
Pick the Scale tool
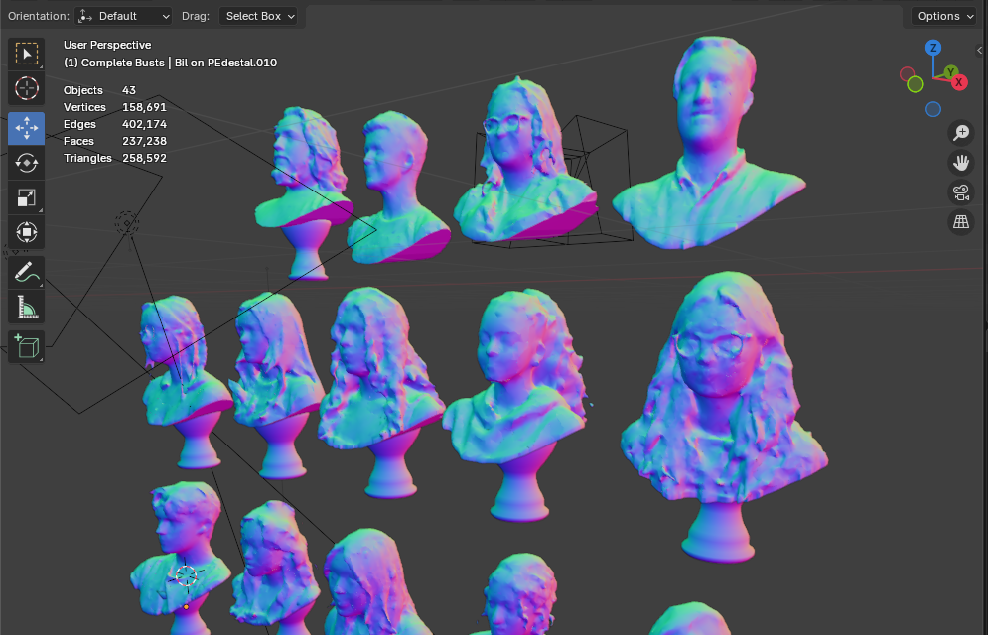pos(27,197)
